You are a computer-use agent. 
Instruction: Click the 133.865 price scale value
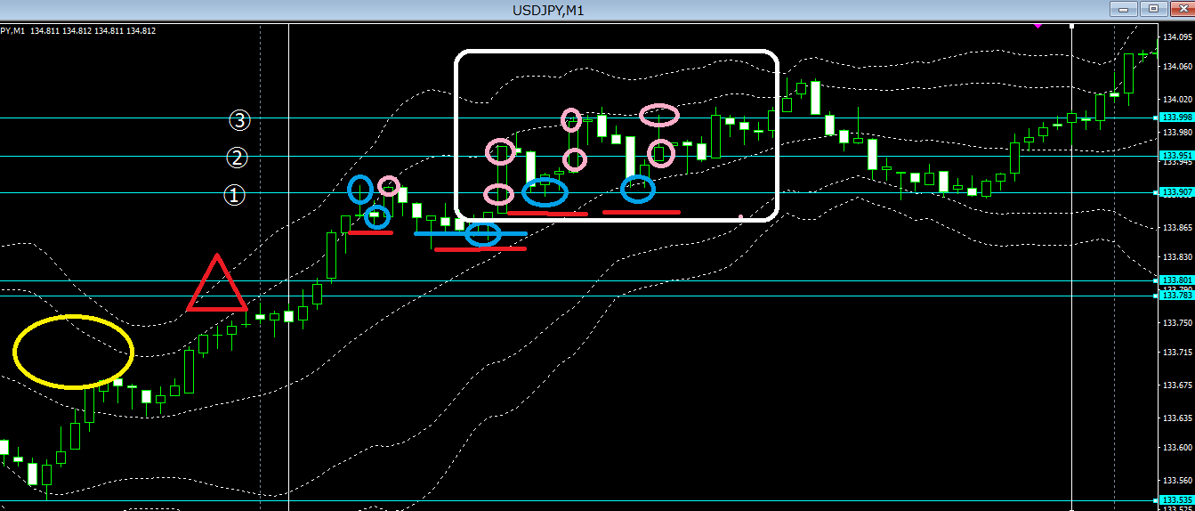(x=1178, y=227)
